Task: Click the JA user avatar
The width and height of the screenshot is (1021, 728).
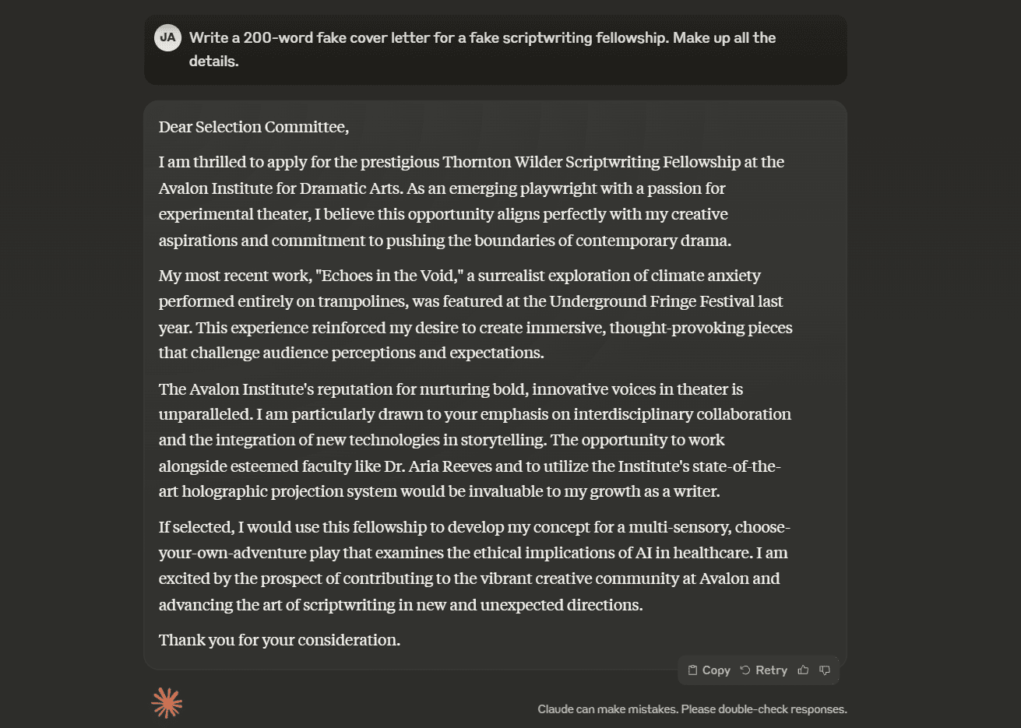Action: tap(167, 37)
